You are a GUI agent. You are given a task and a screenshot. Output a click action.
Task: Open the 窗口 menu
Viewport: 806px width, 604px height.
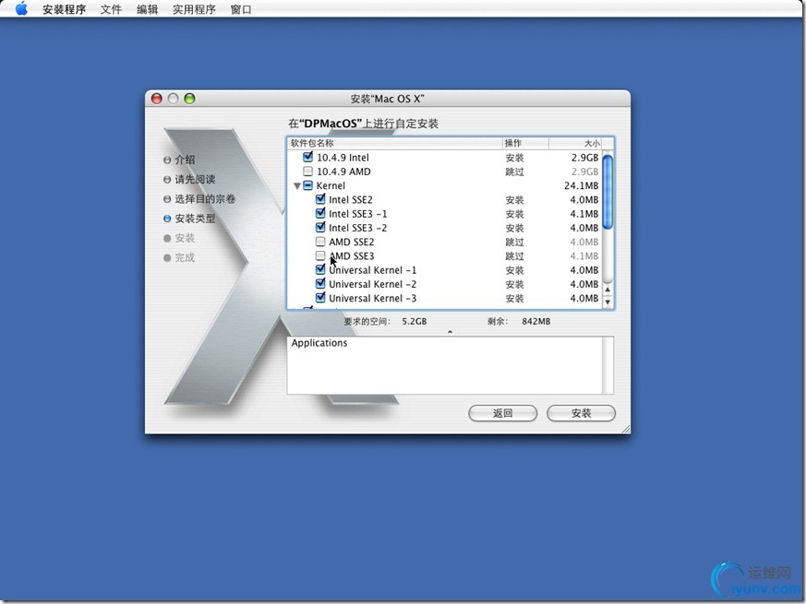click(241, 9)
